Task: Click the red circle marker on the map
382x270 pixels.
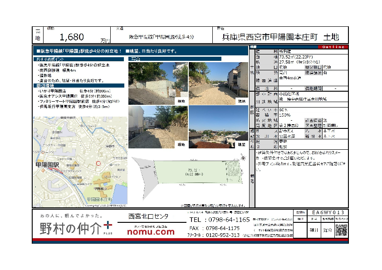Action: tap(98, 163)
